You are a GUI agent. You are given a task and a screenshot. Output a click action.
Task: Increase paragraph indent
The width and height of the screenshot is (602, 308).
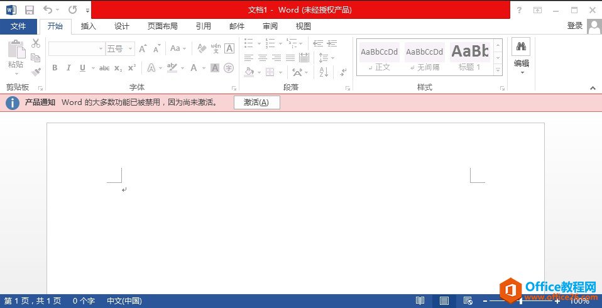pyautogui.click(x=332, y=43)
